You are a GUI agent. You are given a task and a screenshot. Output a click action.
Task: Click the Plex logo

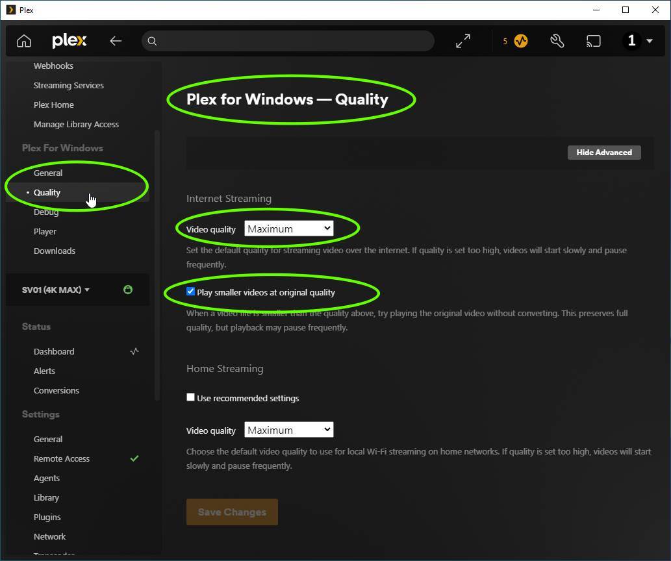point(70,41)
